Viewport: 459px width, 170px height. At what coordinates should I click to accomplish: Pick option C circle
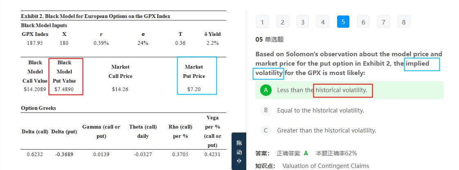point(266,130)
